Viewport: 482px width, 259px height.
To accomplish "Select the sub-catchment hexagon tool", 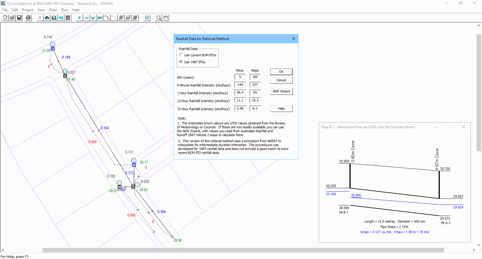I will point(147,18).
